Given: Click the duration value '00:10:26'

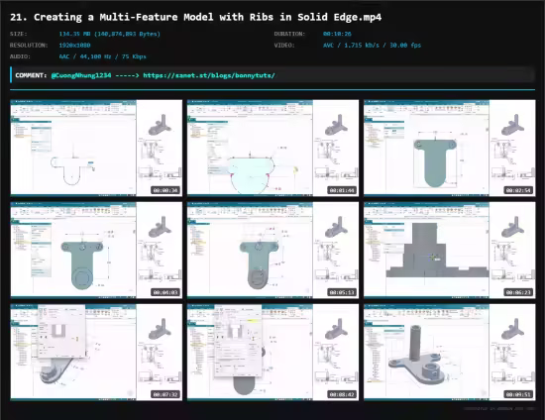Looking at the screenshot, I should pos(337,34).
